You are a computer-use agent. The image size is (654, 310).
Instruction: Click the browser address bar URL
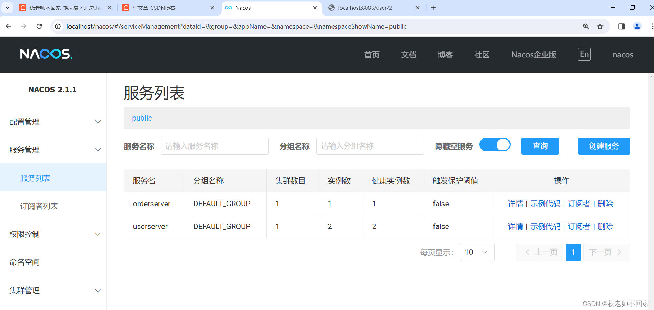(x=236, y=26)
